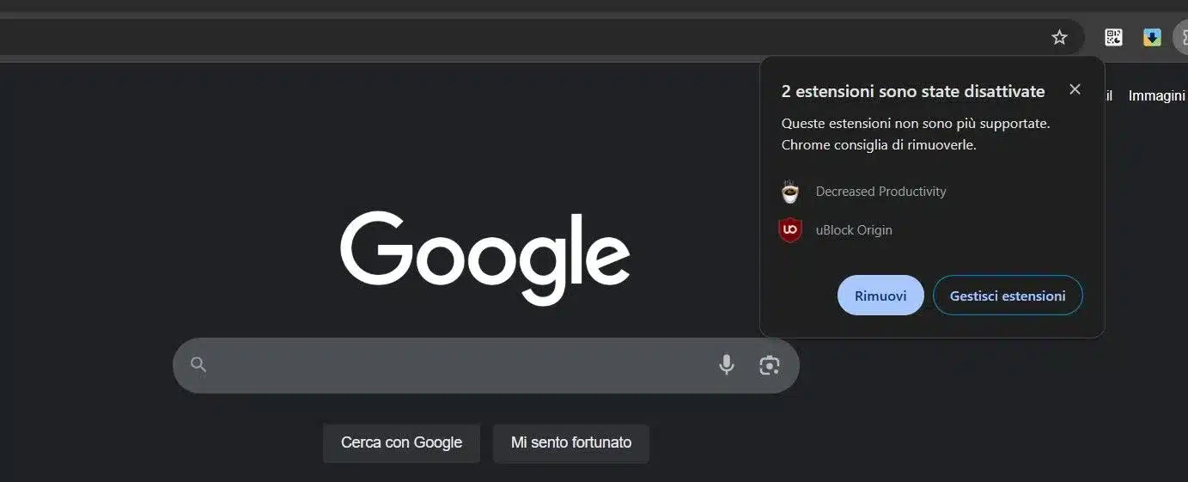Open the download extension icon in toolbar
This screenshot has width=1188, height=482.
pyautogui.click(x=1152, y=37)
